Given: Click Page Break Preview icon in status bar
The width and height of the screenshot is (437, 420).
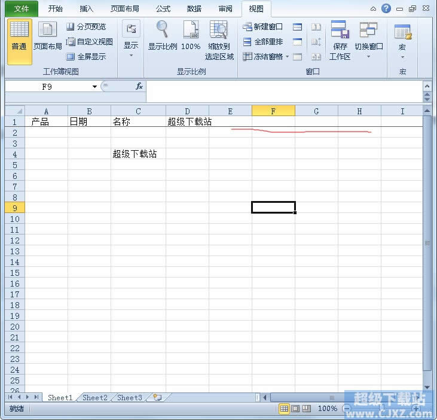Looking at the screenshot, I should click(x=307, y=409).
